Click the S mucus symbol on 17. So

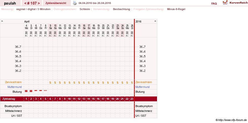tap(89, 82)
